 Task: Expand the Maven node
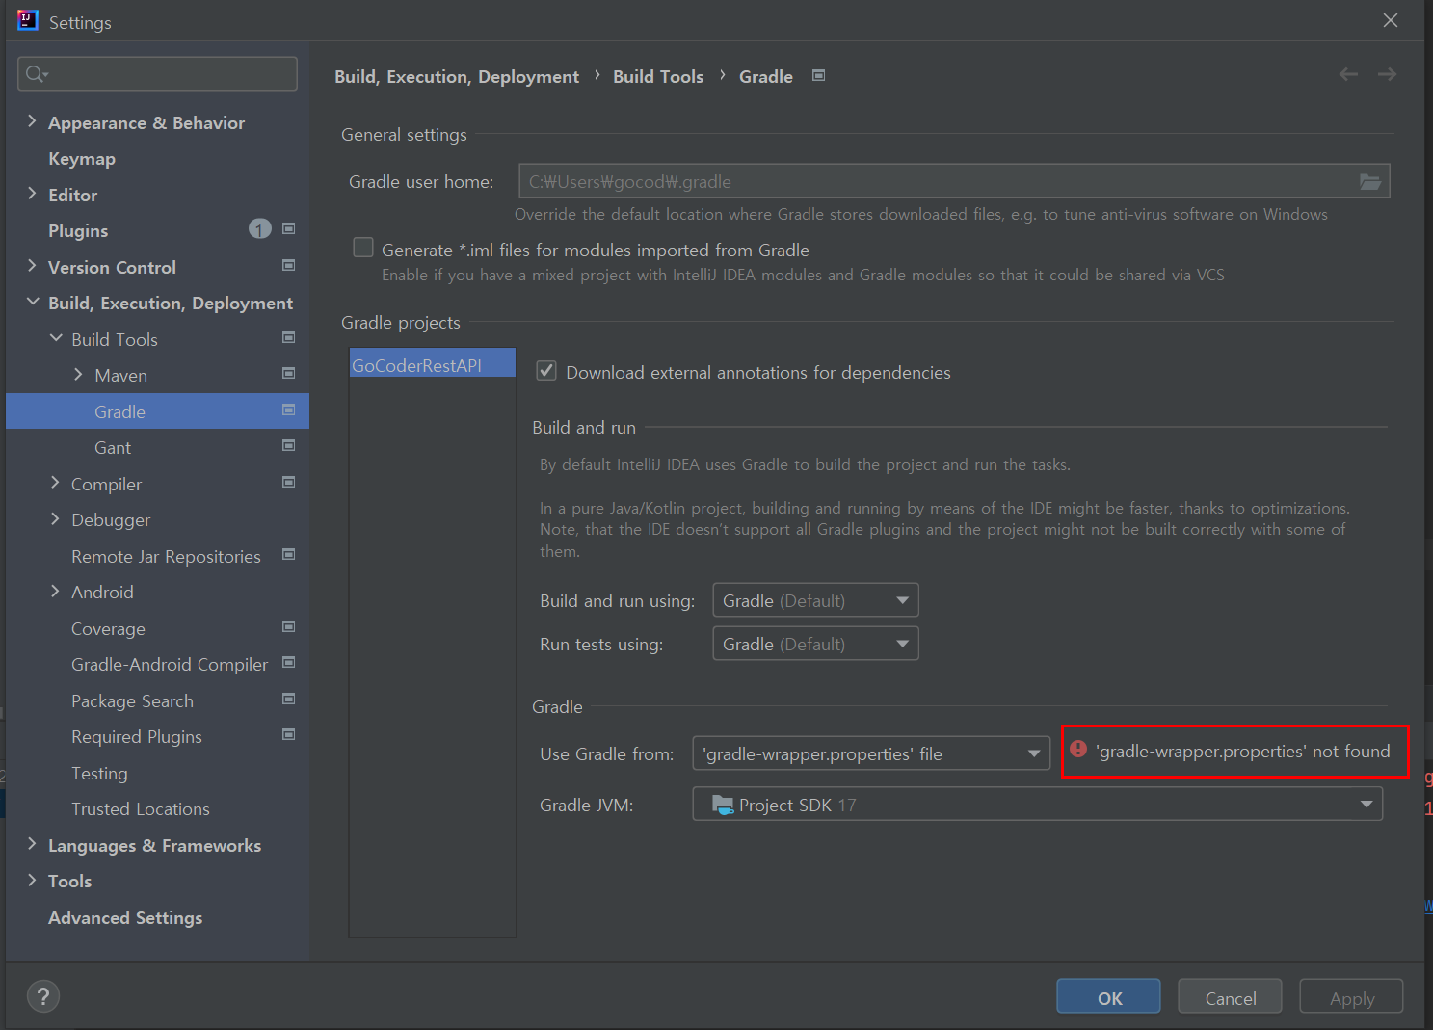pos(78,374)
